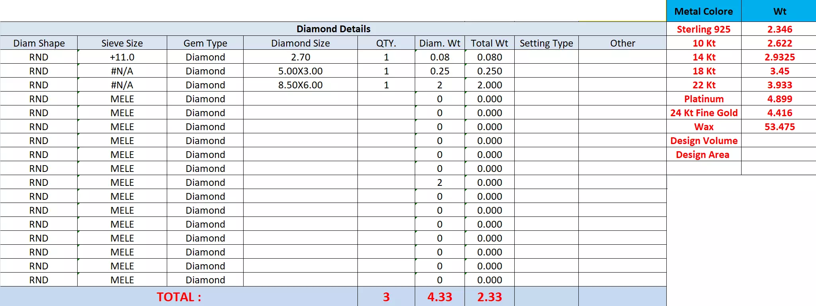Select the +11.0 sieve size cell
Screen dimensions: 816x306
[x=122, y=57]
